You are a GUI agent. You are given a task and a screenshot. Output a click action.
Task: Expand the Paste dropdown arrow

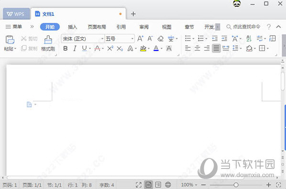(15, 49)
